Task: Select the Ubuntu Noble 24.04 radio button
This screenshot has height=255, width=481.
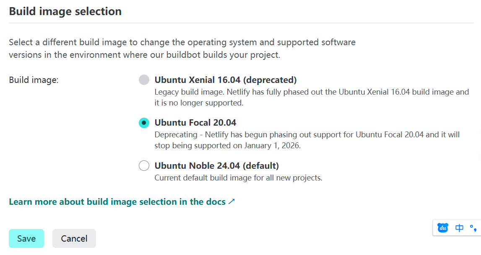Action: (144, 165)
